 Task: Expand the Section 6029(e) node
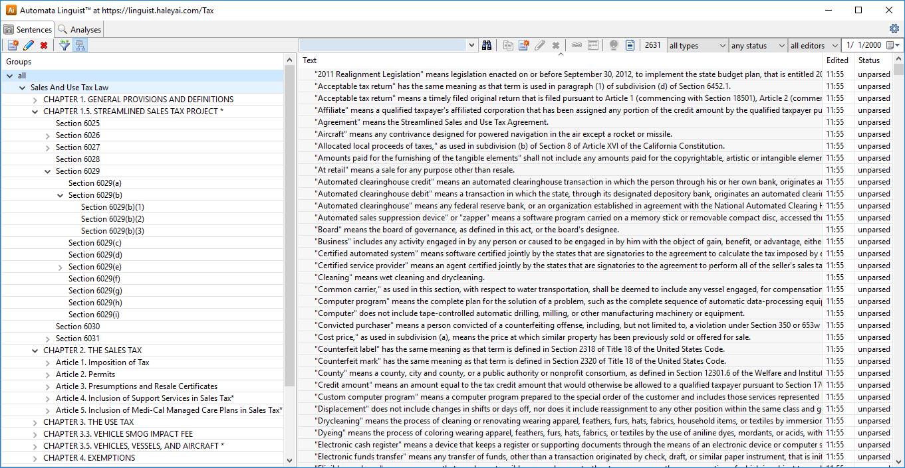(61, 267)
